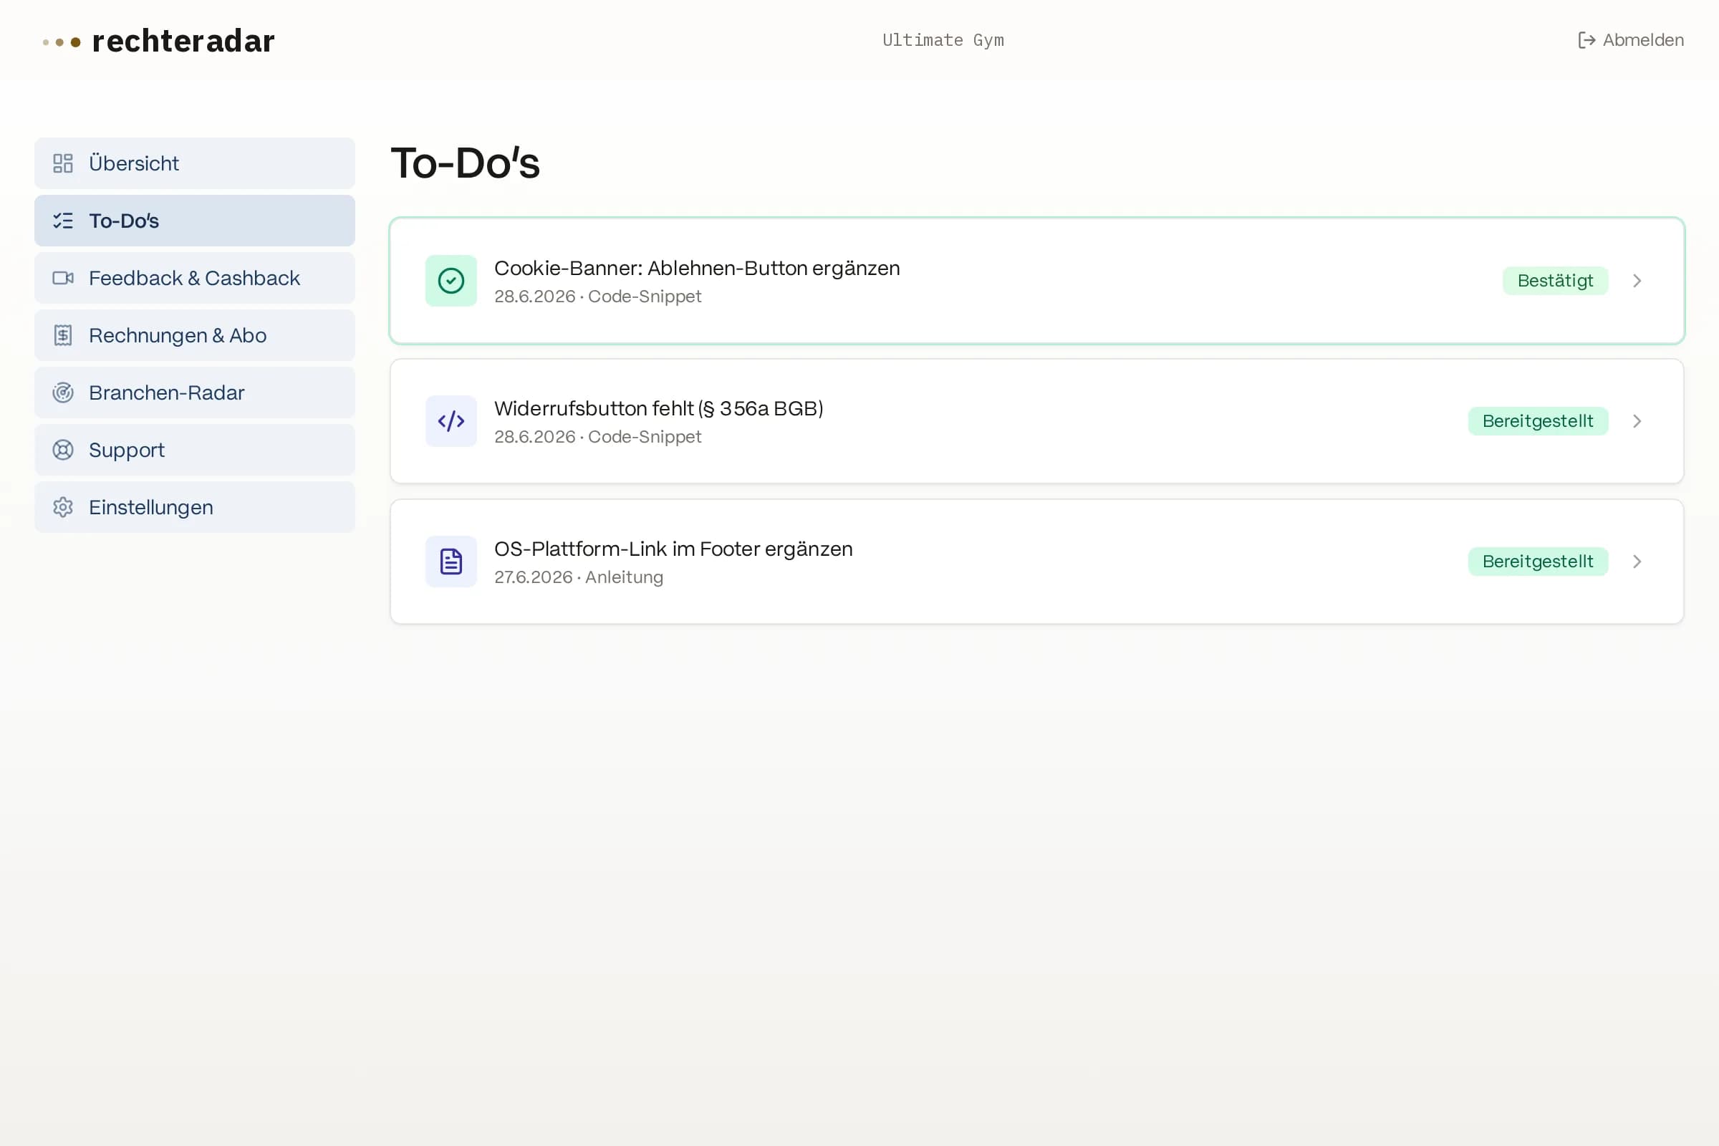Click the Abmelden logout arrow icon

point(1586,40)
